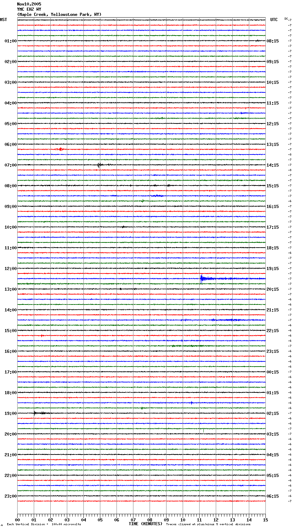The height and width of the screenshot is (529, 293).
Task: Click the 16:15 UTC label
Action: pos(273,207)
